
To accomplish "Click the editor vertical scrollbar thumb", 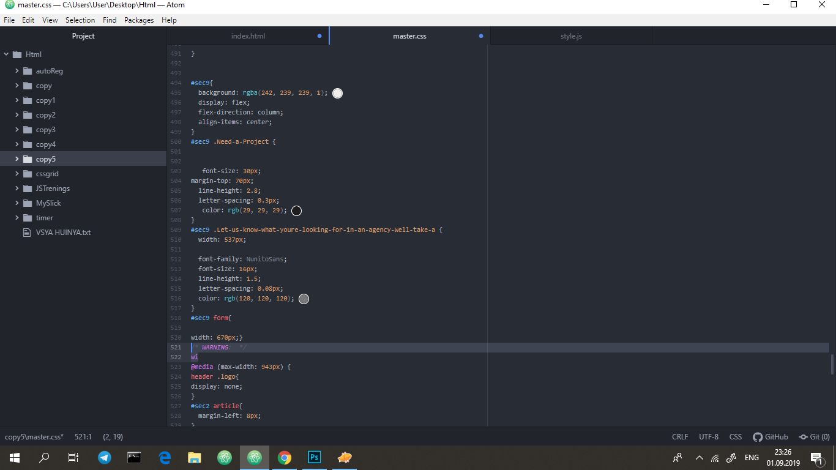I will (832, 365).
